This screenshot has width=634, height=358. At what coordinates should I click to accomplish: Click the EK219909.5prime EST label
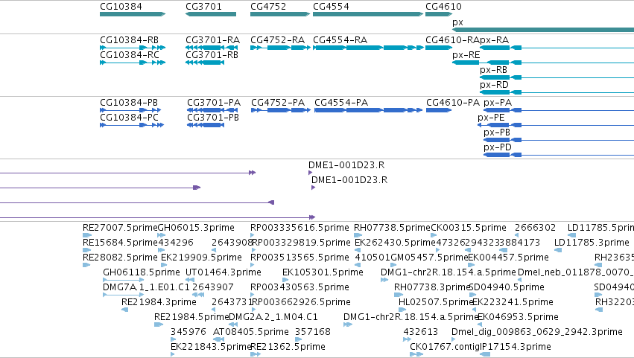click(201, 258)
